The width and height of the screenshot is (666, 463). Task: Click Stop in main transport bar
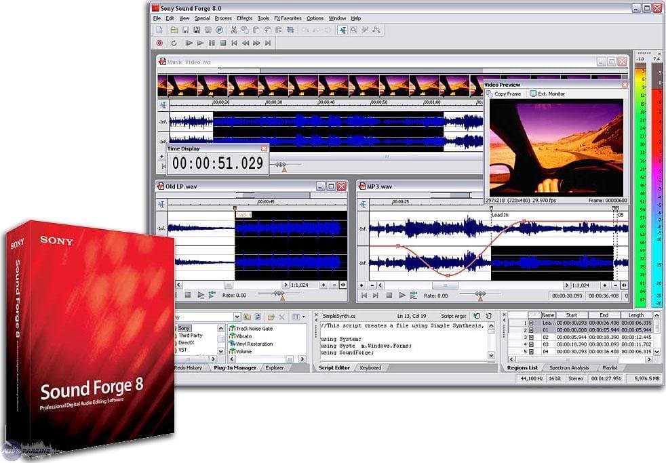[223, 43]
